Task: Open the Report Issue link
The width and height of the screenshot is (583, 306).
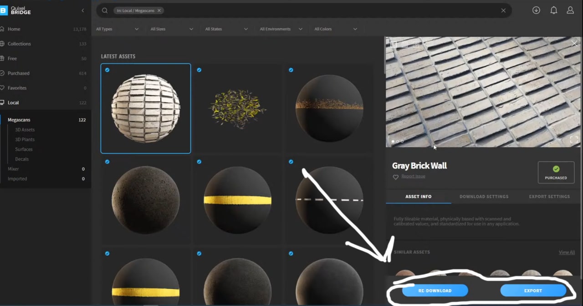Action: 413,176
